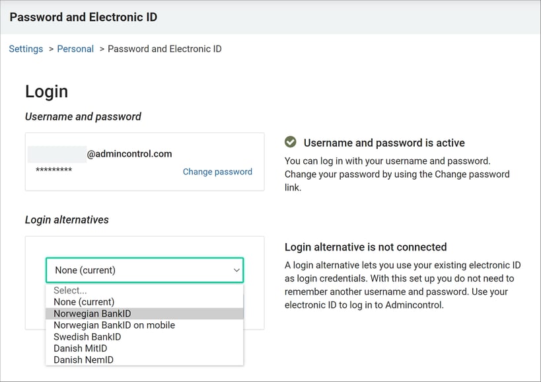Click the Login alternatives heading
Viewport: 541px width, 382px height.
click(x=67, y=220)
